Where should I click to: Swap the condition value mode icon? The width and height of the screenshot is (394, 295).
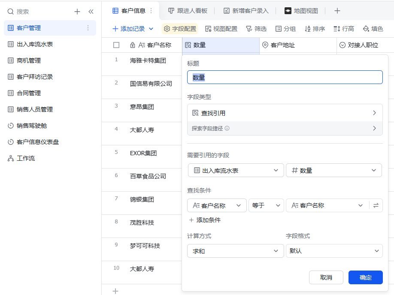click(376, 205)
